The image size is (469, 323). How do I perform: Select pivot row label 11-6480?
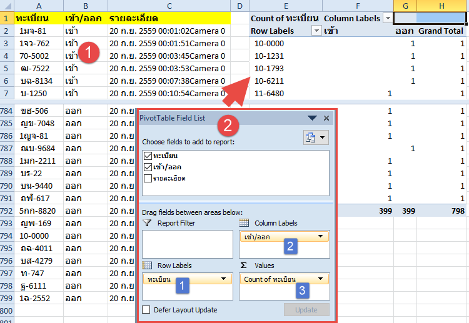click(x=286, y=93)
